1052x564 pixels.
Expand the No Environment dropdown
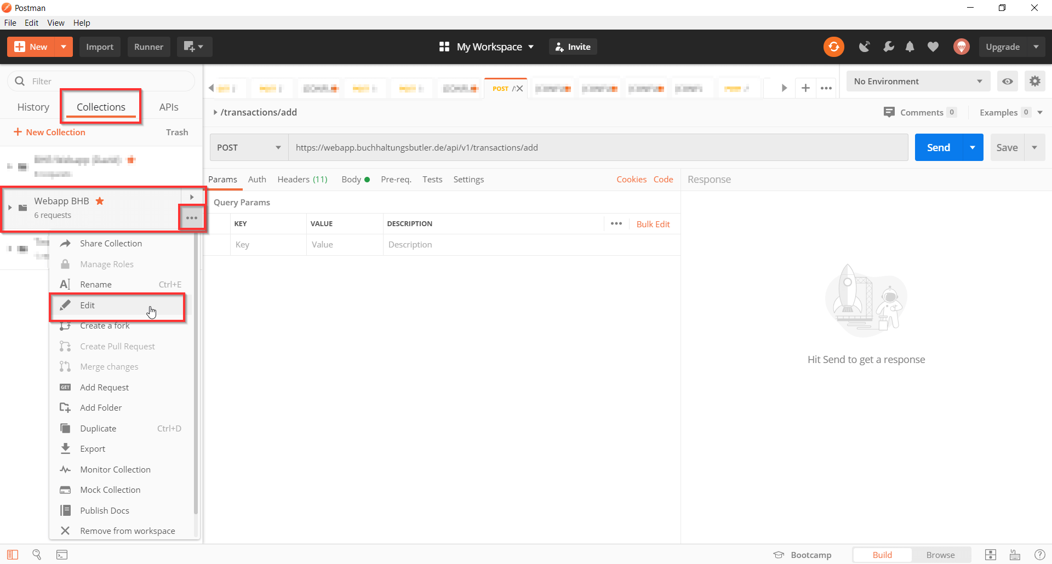pyautogui.click(x=918, y=81)
